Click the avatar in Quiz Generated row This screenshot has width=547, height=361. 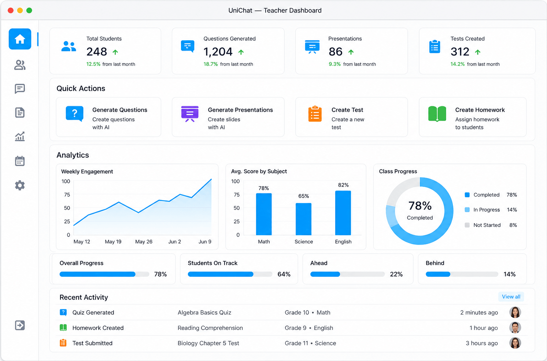[x=515, y=312]
